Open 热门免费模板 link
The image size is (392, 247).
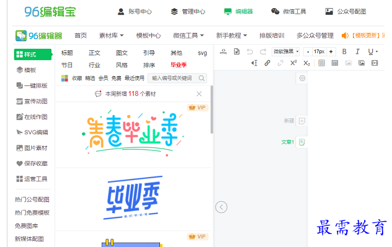pyautogui.click(x=32, y=212)
